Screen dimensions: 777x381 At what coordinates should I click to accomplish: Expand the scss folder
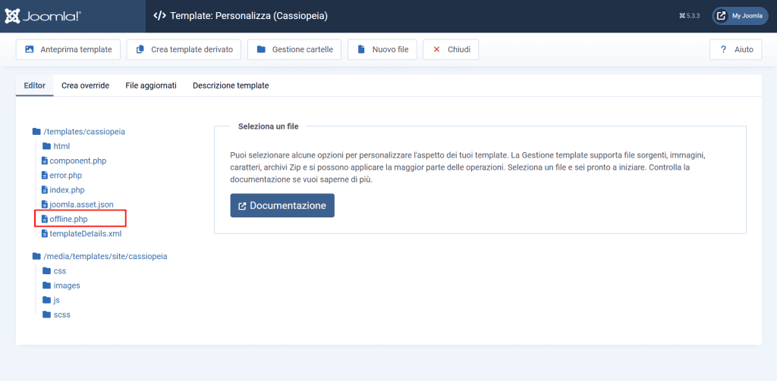(x=56, y=314)
